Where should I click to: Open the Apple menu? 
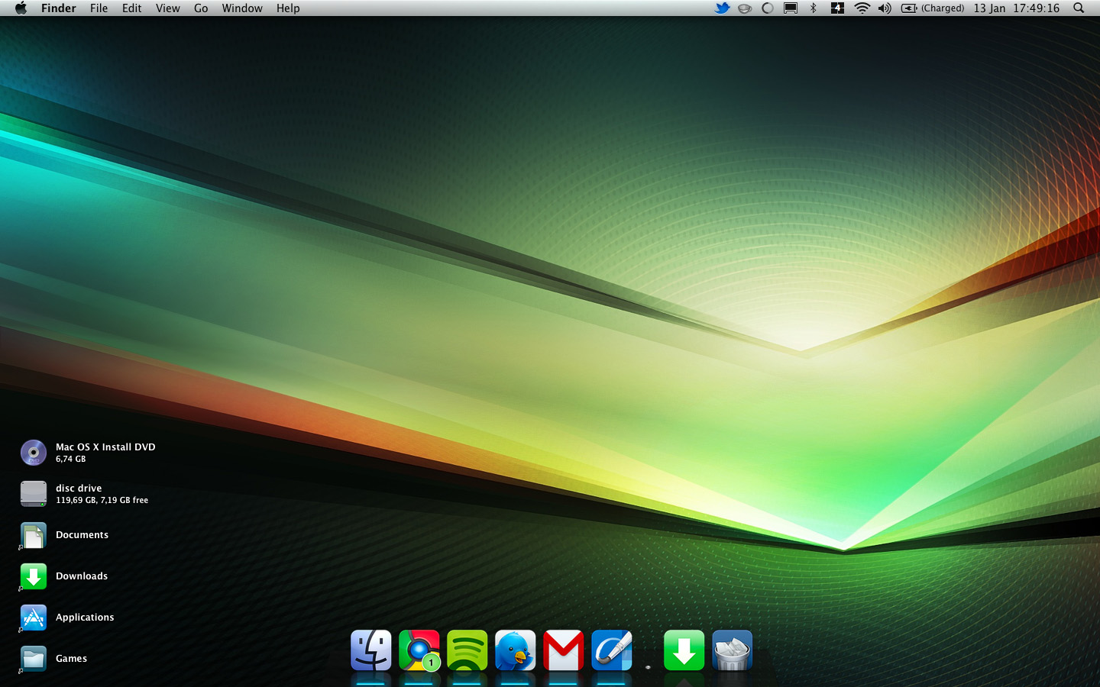point(21,8)
